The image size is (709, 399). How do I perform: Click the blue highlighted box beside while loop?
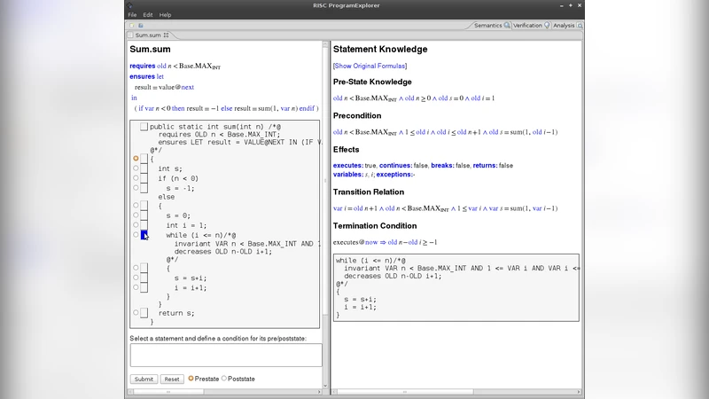point(144,235)
